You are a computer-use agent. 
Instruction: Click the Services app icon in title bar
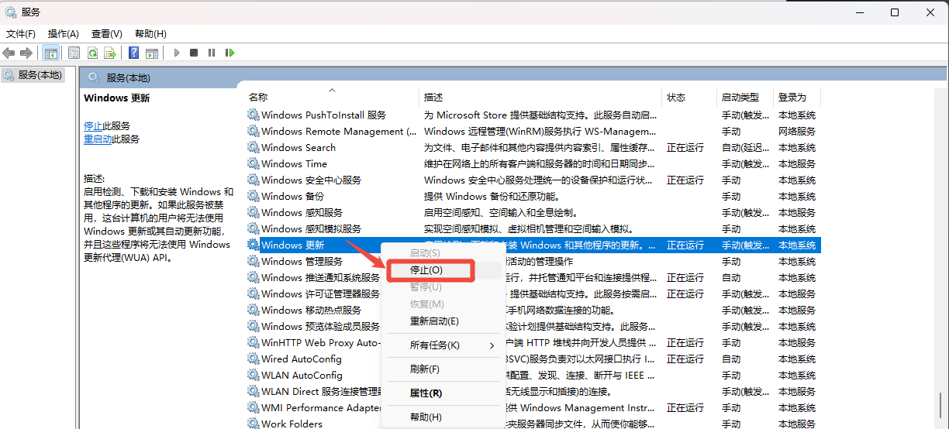pos(11,12)
